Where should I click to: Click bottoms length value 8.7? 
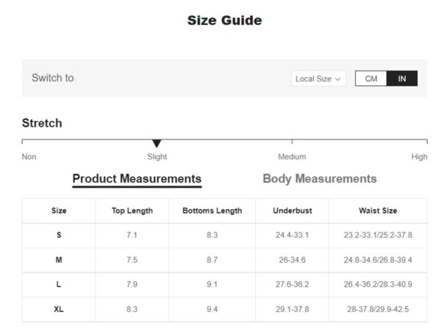click(212, 260)
